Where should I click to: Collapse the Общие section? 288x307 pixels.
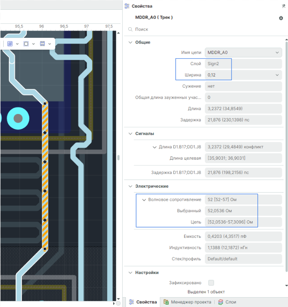coord(130,42)
